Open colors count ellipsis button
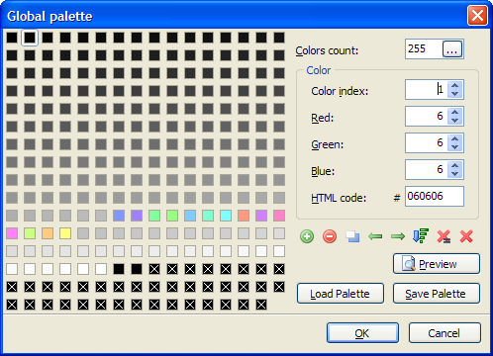The width and height of the screenshot is (493, 356). 452,49
